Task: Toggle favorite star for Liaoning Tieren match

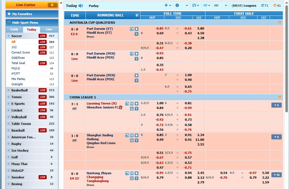Action: click(x=136, y=103)
